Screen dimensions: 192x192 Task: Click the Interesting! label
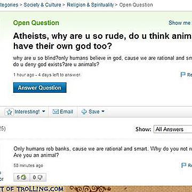click(27, 111)
